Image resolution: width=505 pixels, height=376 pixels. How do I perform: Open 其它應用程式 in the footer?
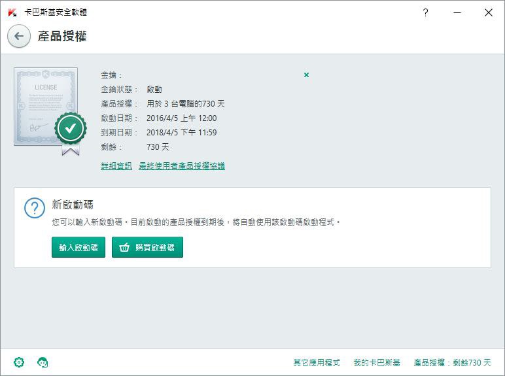point(317,362)
